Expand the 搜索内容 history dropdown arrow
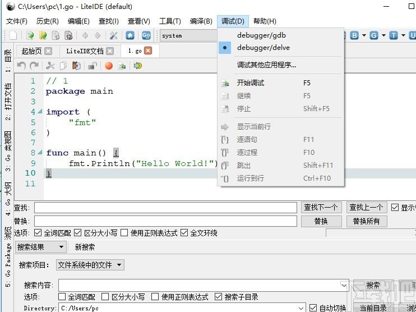416x312 pixels. 344,286
